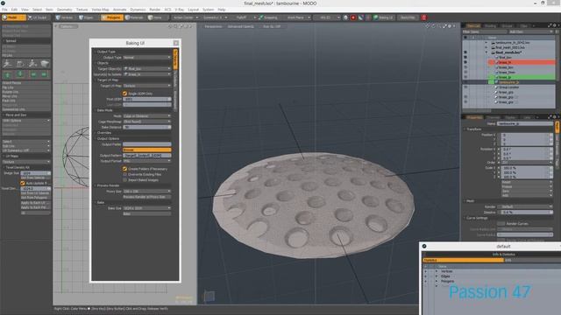The image size is (561, 315).
Task: Click second green align button
Action: pos(20,74)
